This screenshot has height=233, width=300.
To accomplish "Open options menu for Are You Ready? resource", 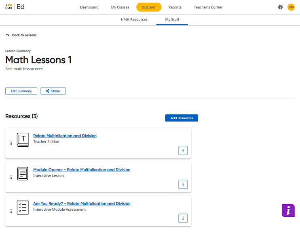I will (183, 218).
